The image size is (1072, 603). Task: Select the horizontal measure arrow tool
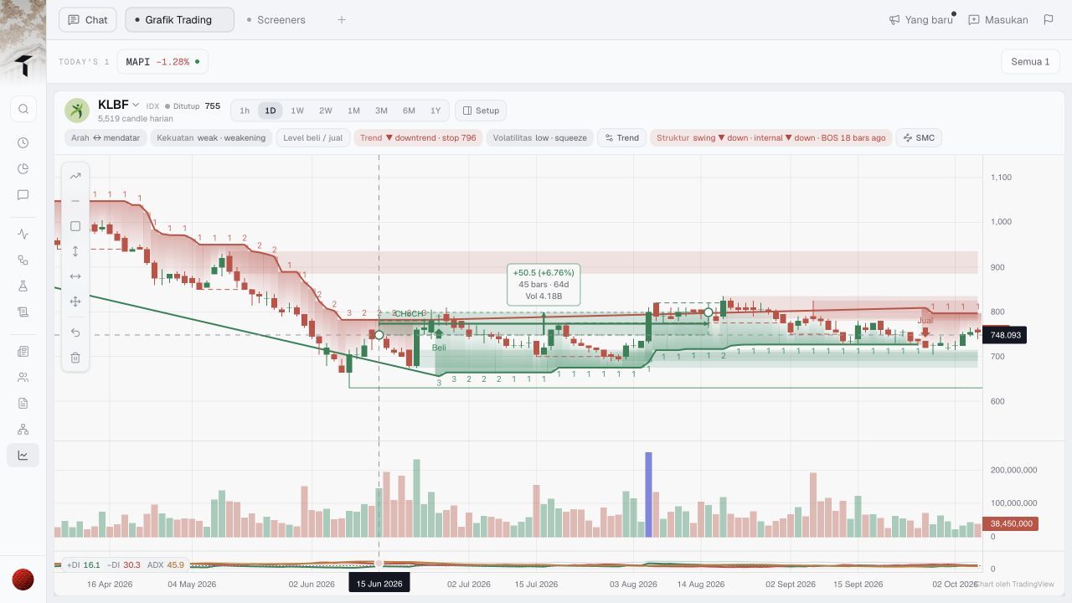tap(75, 276)
